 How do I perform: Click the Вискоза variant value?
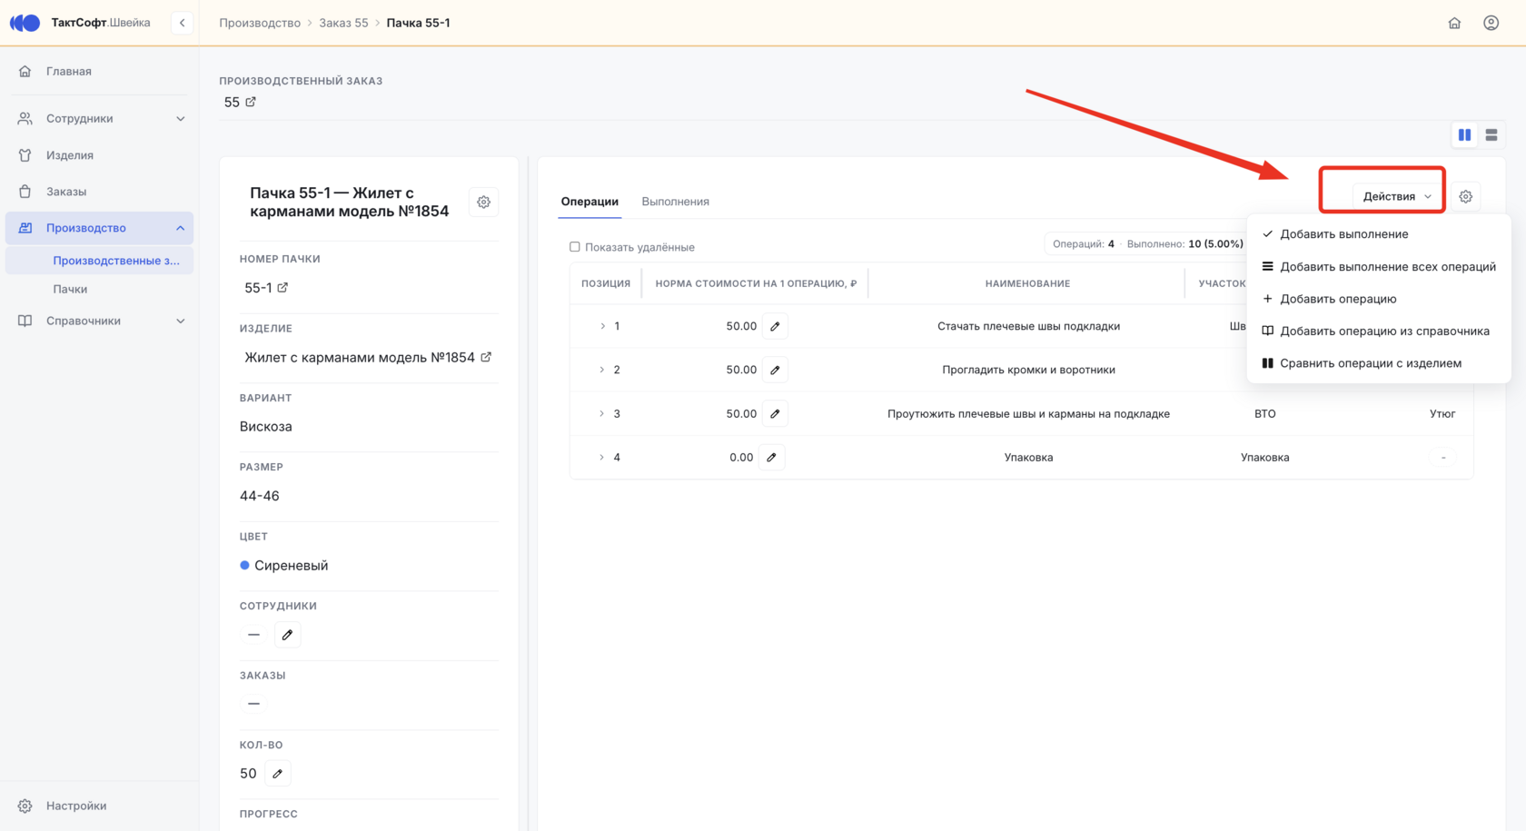point(266,426)
